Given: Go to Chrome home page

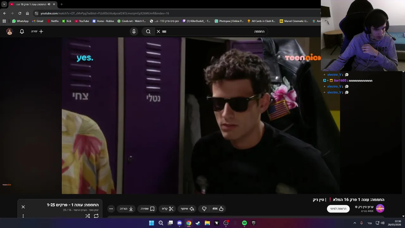Looking at the screenshot, I should pos(27,13).
